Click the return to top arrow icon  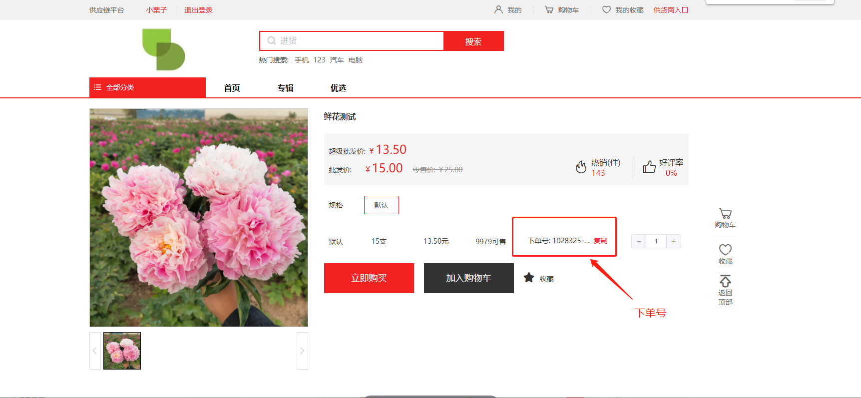[725, 281]
